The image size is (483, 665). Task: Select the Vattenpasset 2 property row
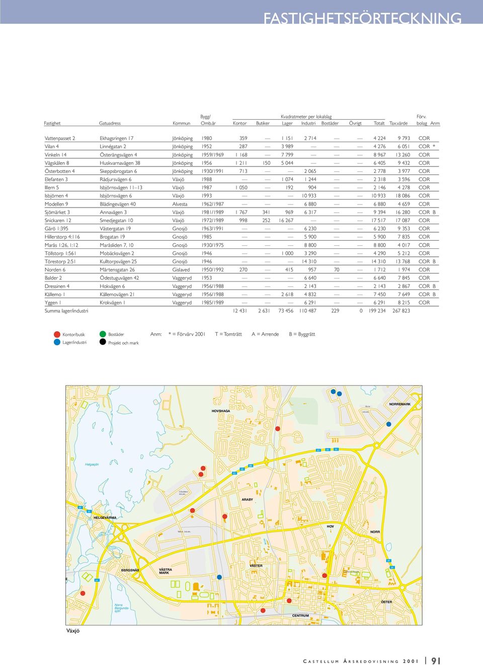(x=242, y=138)
